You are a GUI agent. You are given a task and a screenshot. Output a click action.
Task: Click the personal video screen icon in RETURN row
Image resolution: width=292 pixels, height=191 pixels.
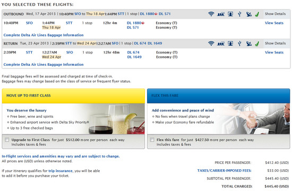click(230, 44)
